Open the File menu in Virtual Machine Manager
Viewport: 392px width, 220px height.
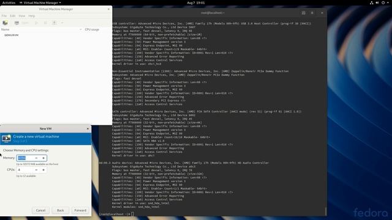(x=4, y=16)
